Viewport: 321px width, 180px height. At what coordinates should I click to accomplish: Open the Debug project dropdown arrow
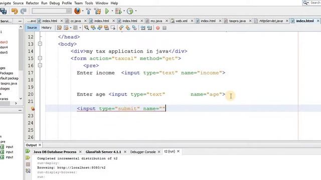(x=124, y=11)
